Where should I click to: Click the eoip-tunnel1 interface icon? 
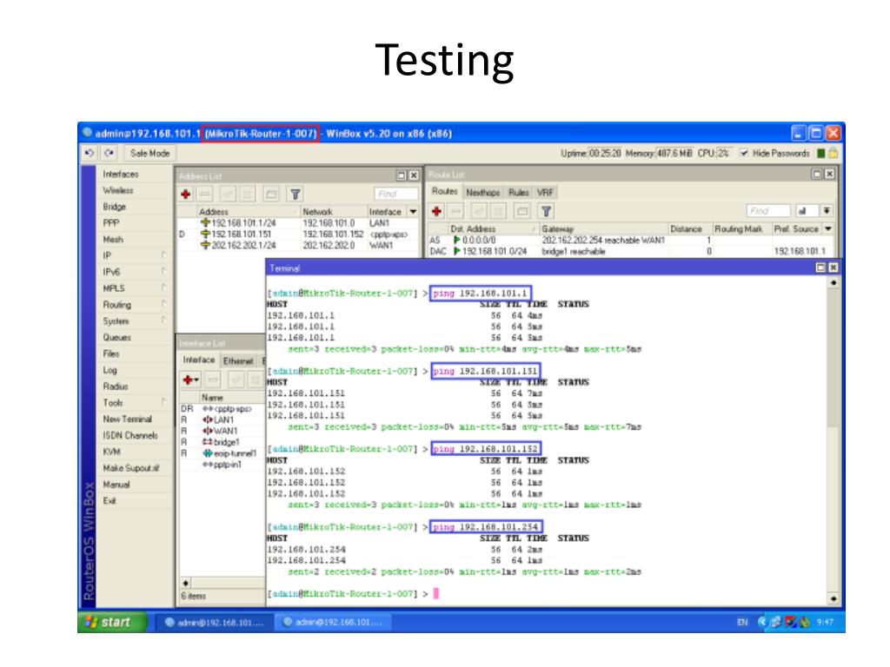[x=208, y=453]
